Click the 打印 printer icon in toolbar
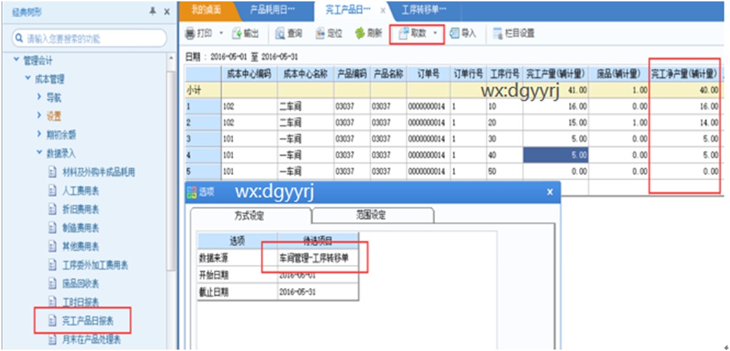The height and width of the screenshot is (351, 730). click(x=190, y=34)
